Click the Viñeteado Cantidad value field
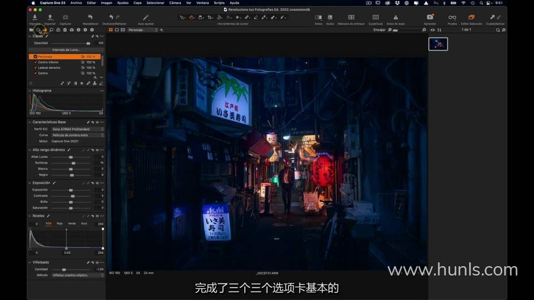Image resolution: width=534 pixels, height=300 pixels. [x=99, y=269]
